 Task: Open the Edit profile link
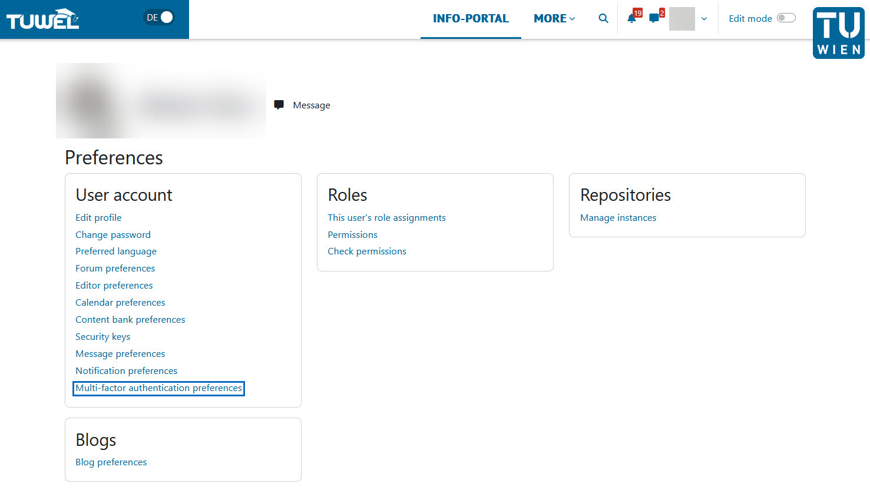coord(98,217)
